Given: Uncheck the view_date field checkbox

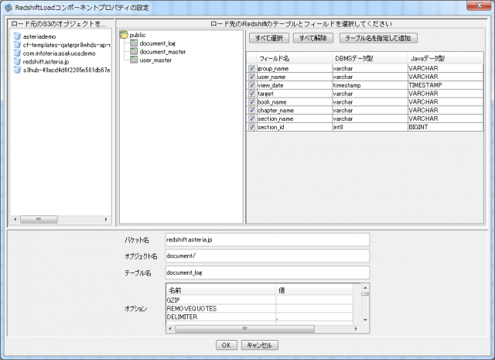Looking at the screenshot, I should click(x=251, y=85).
